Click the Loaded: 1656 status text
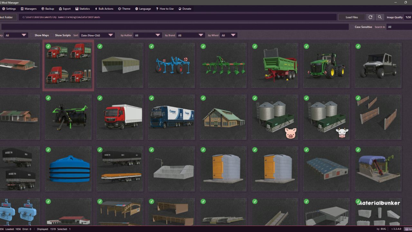Viewport: 412px width, 232px height. coord(13,229)
